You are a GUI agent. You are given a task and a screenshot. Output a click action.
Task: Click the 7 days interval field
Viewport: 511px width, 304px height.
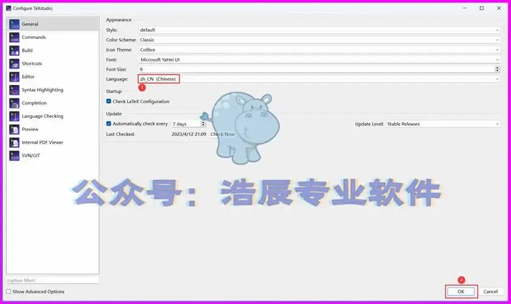pos(186,124)
